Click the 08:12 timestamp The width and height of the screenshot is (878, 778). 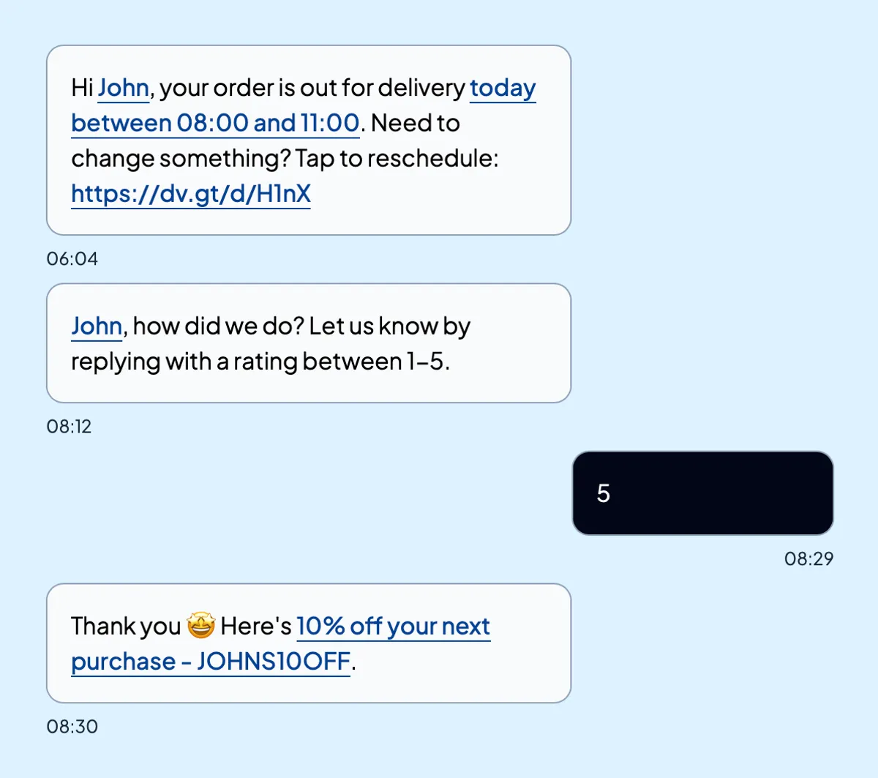tap(70, 426)
